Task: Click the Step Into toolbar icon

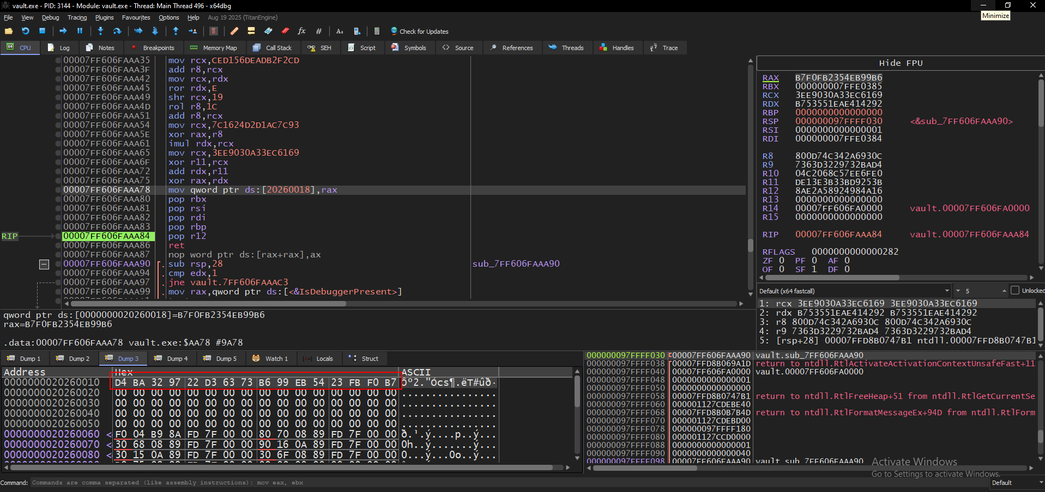Action: click(100, 31)
